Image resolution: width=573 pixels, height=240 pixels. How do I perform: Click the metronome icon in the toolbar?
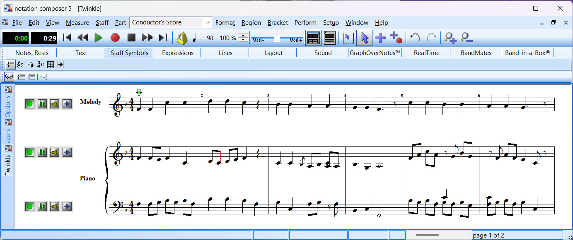(x=182, y=38)
